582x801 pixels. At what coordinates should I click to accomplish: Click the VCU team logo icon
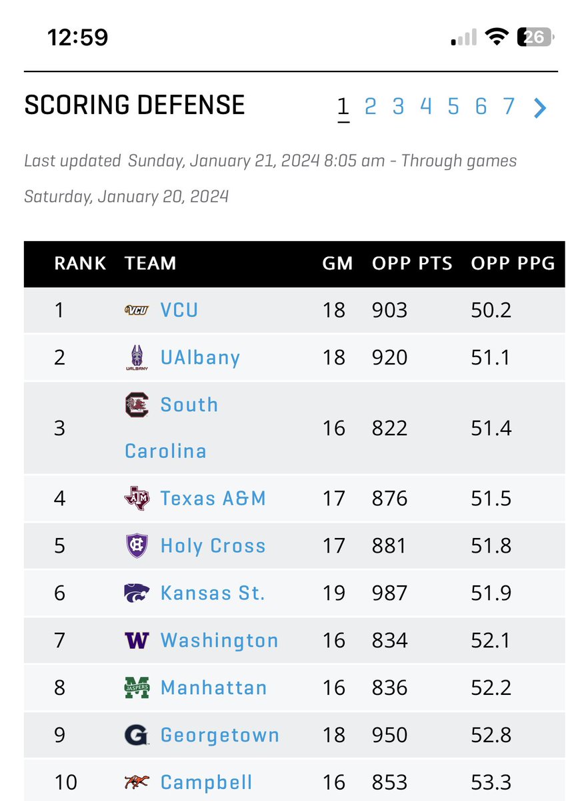tap(136, 310)
